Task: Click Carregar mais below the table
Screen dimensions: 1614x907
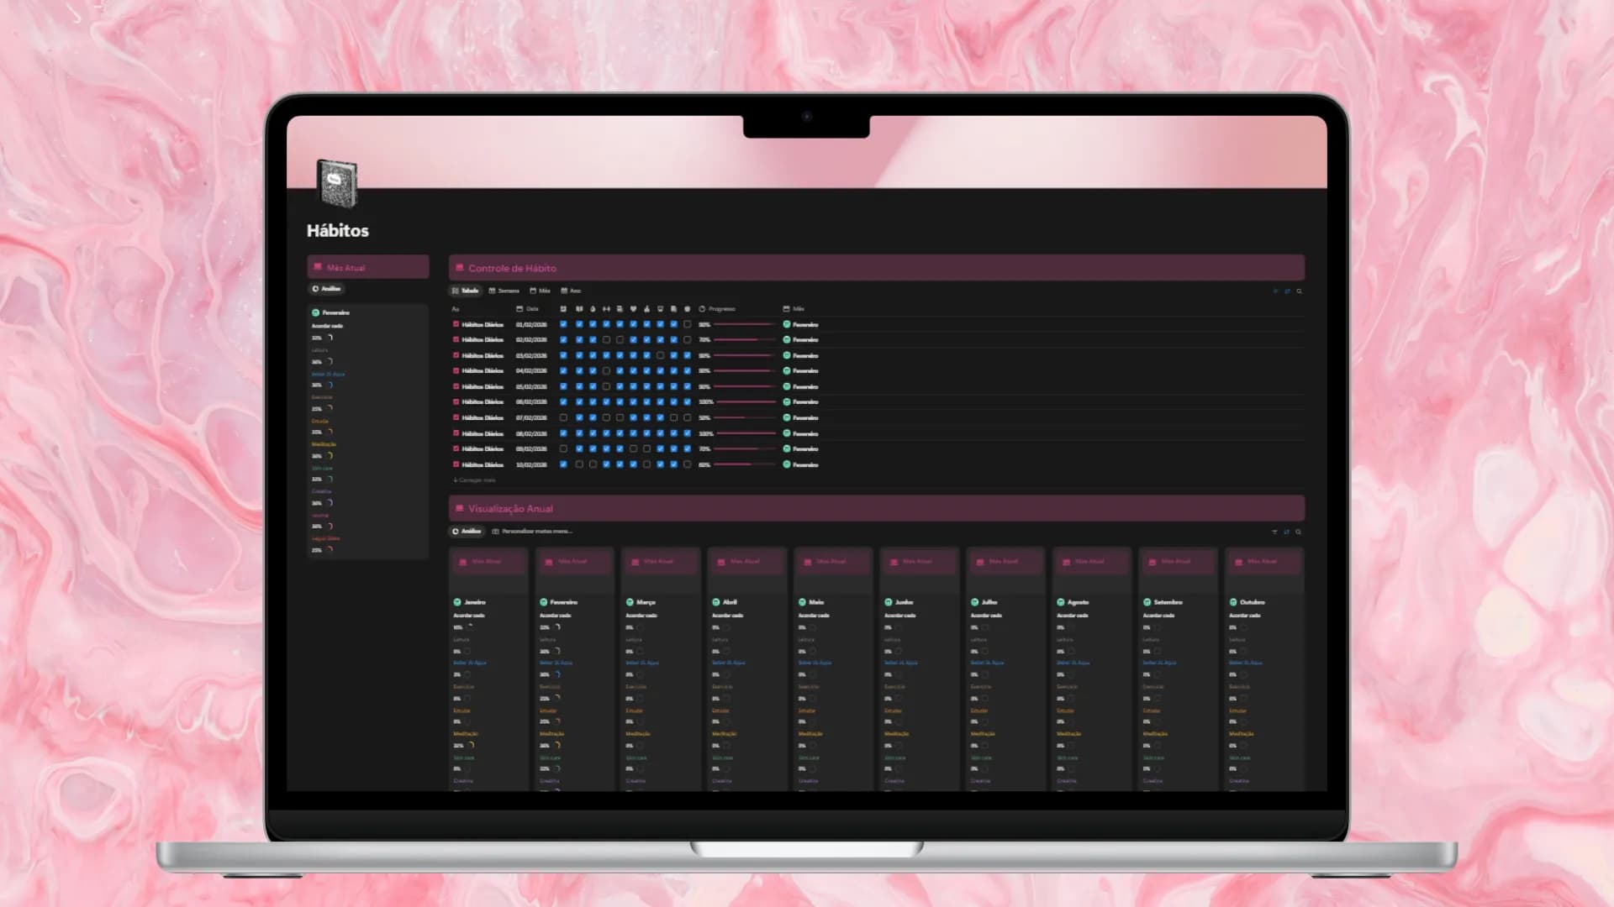Action: tap(475, 480)
